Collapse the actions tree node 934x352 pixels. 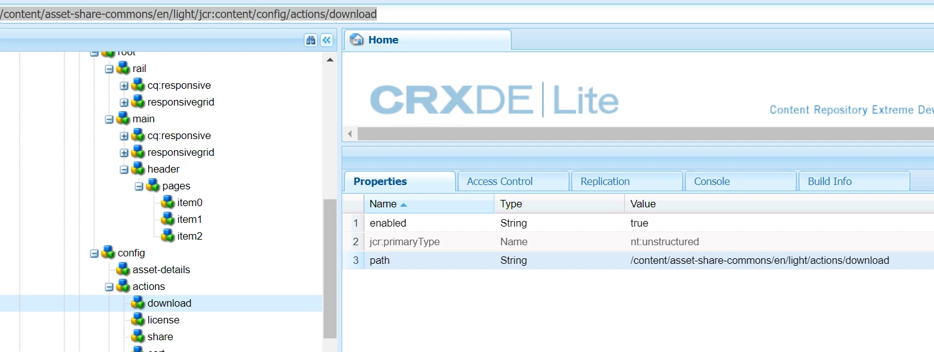click(x=109, y=287)
